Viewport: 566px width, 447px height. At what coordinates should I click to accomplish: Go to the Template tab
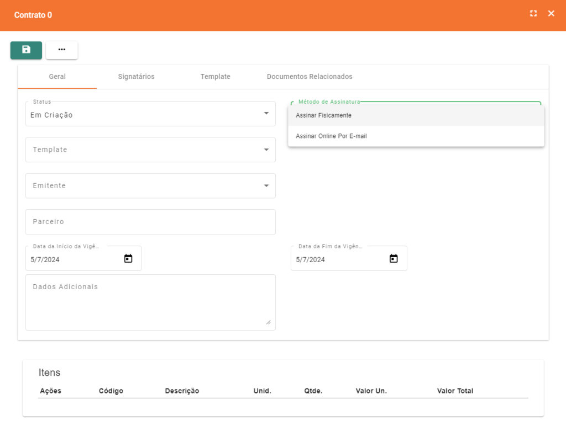click(215, 77)
